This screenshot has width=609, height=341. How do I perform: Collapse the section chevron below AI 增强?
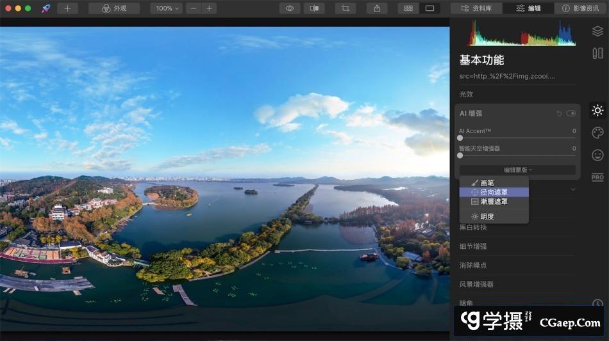[572, 189]
